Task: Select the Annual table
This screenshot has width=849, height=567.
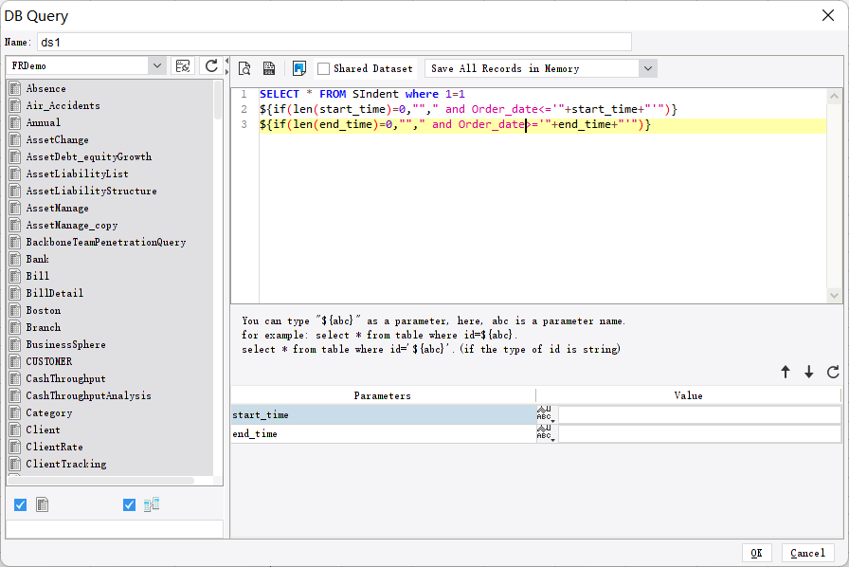Action: click(44, 122)
